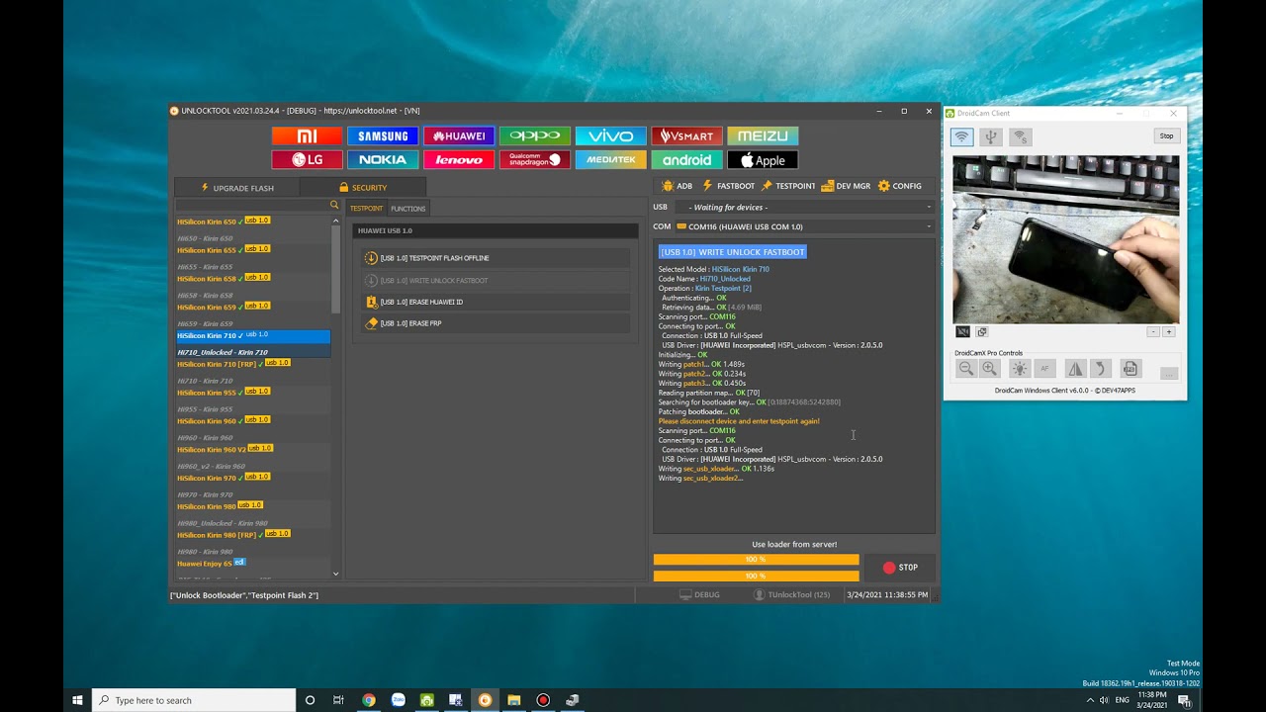
Task: Choose the Vivo brand tile
Action: point(611,135)
